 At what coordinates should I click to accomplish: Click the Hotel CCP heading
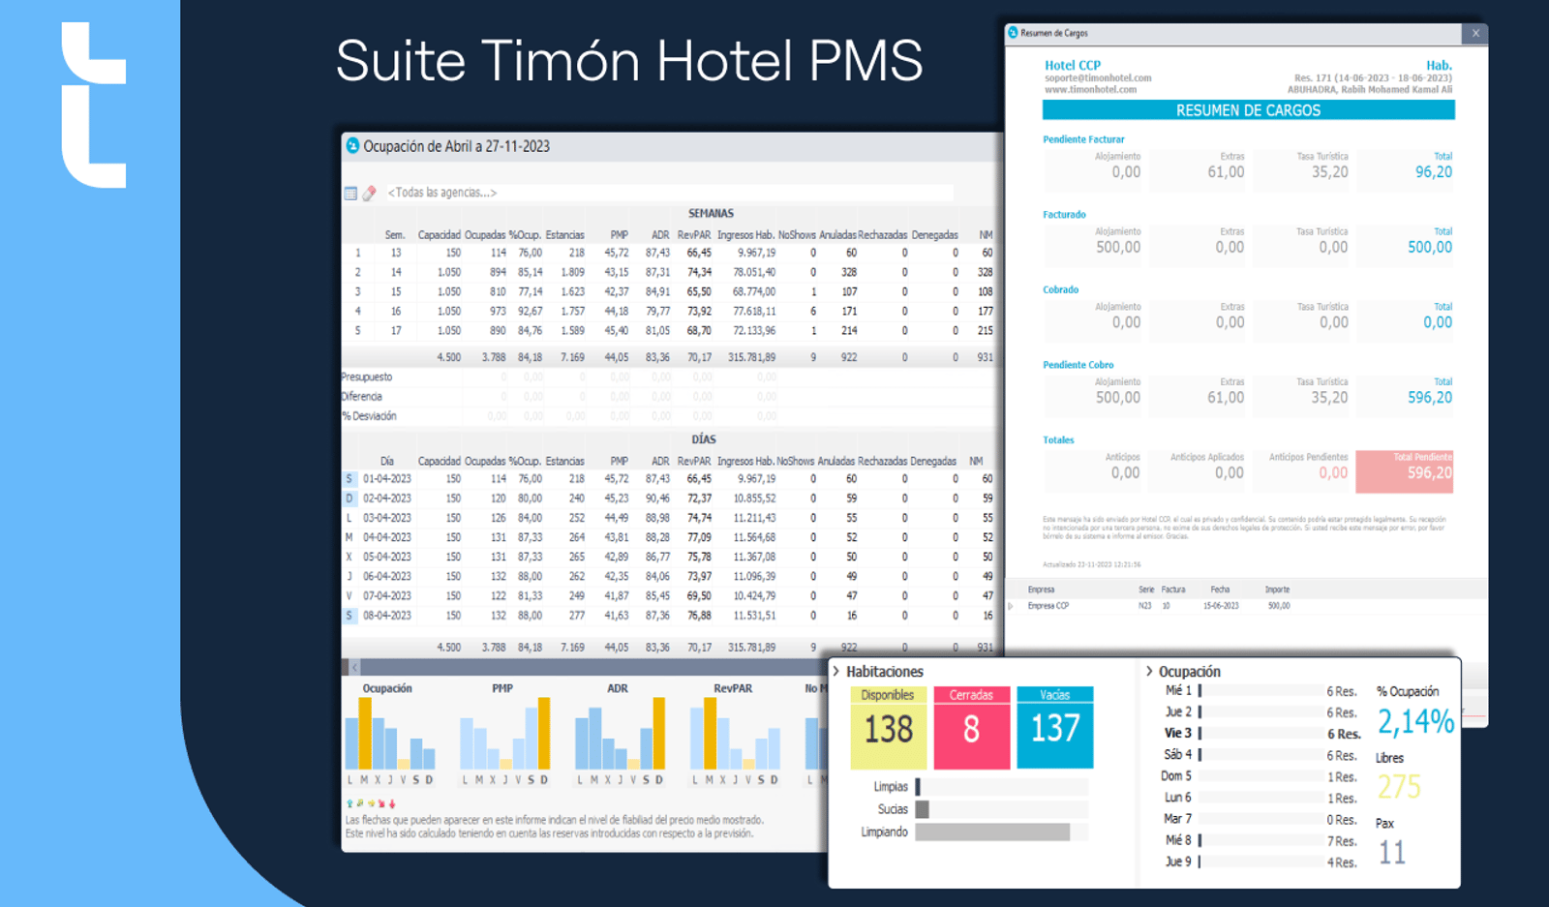point(1073,65)
